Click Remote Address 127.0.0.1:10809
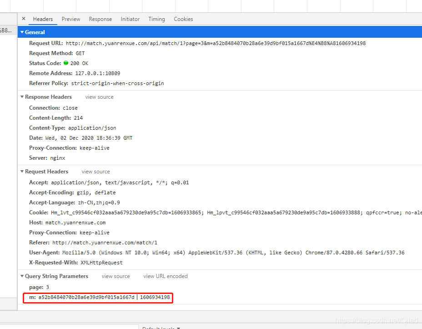 pyautogui.click(x=97, y=73)
